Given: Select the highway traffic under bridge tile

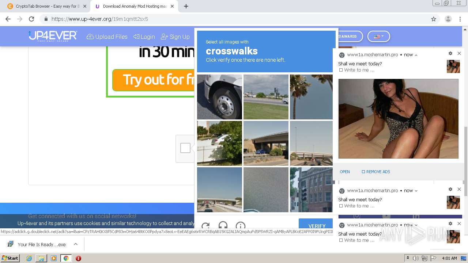Looking at the screenshot, I should (x=219, y=190).
